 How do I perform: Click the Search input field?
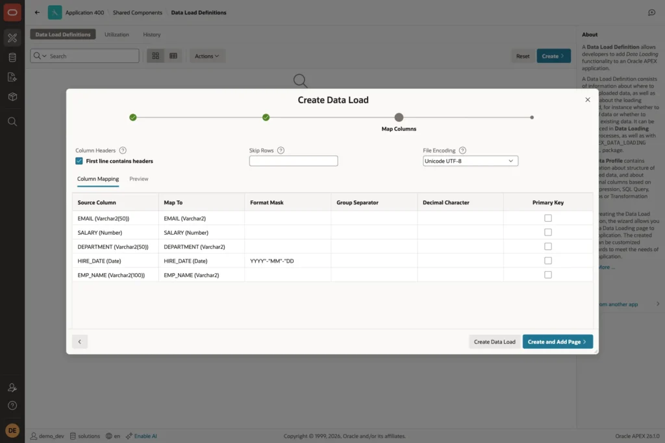point(94,56)
